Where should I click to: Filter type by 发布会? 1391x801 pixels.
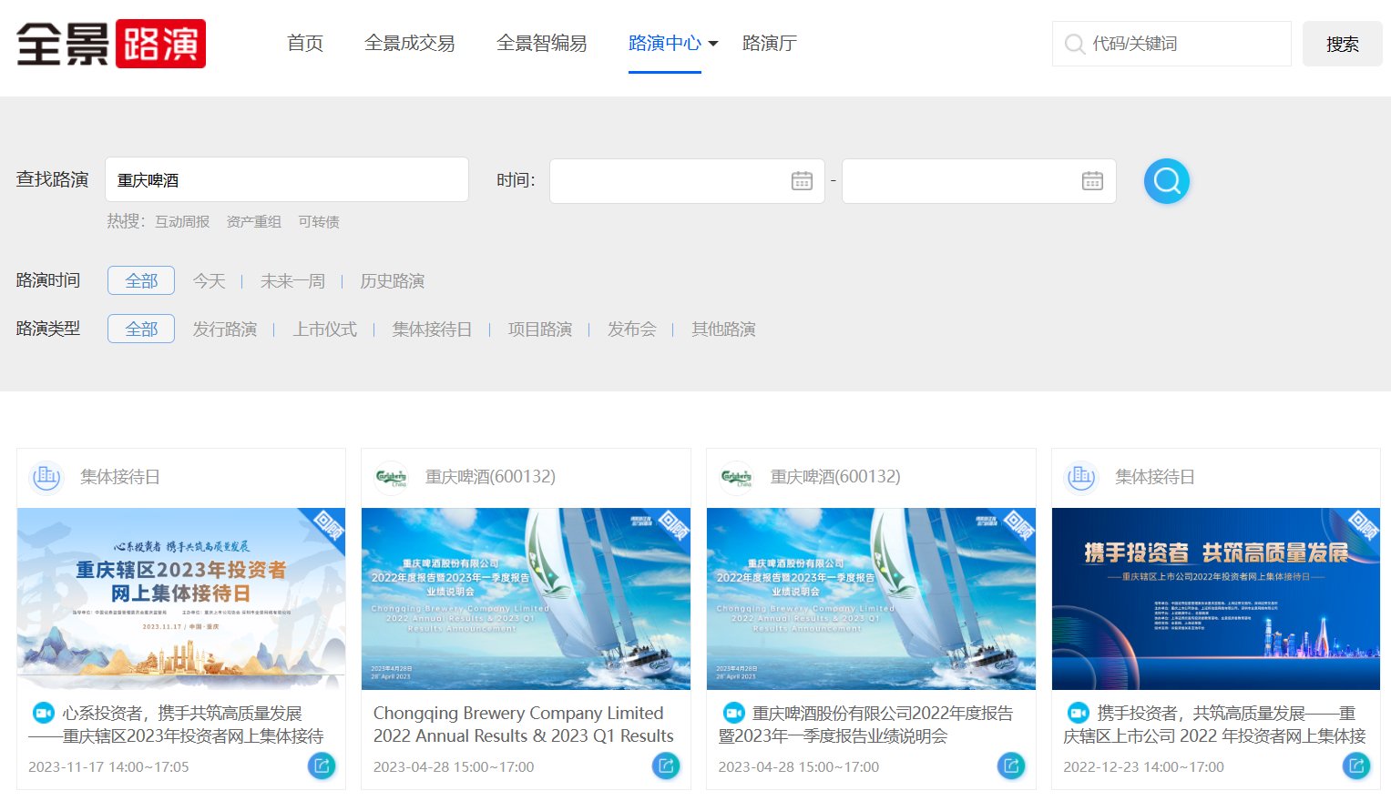pyautogui.click(x=631, y=329)
